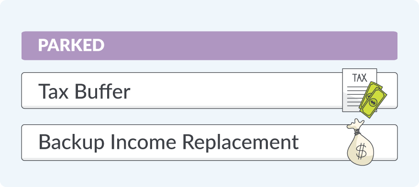The height and width of the screenshot is (187, 419).
Task: Pick the purple color of the PARKED banner
Action: click(x=209, y=46)
